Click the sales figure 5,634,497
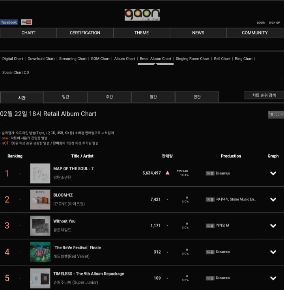284x290 pixels. coord(151,173)
